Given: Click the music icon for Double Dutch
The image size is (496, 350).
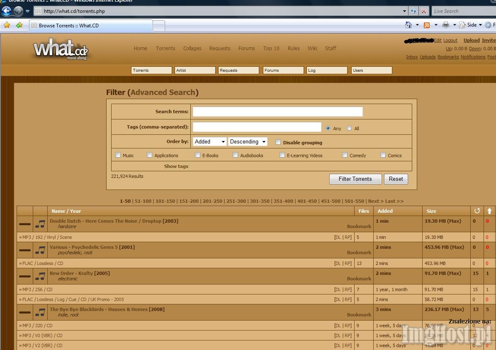Looking at the screenshot, I should coord(40,224).
